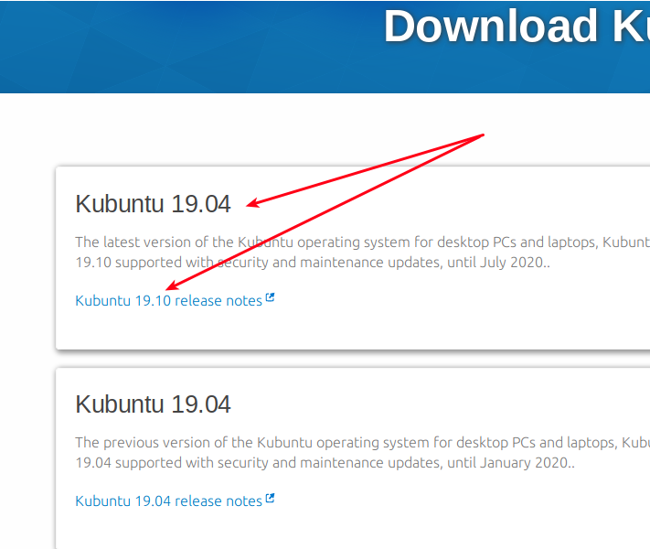Click the Kubuntu 19.04 heading in bottom card

click(153, 404)
